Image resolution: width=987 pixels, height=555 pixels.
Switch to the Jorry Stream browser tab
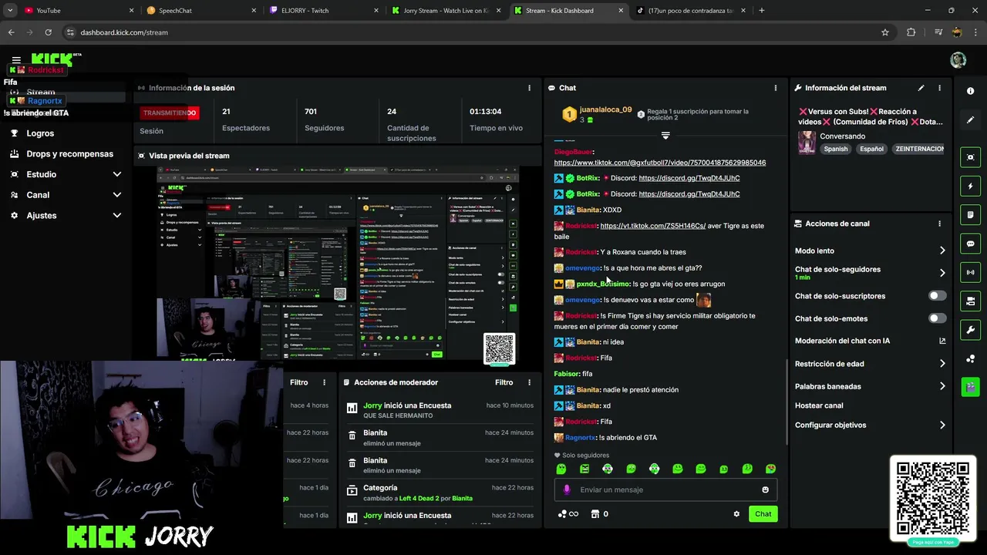[446, 10]
